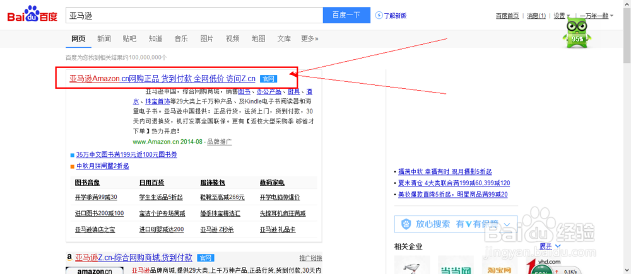631x274 pixels.
Task: Switch to the 新闻 tab
Action: [104, 39]
